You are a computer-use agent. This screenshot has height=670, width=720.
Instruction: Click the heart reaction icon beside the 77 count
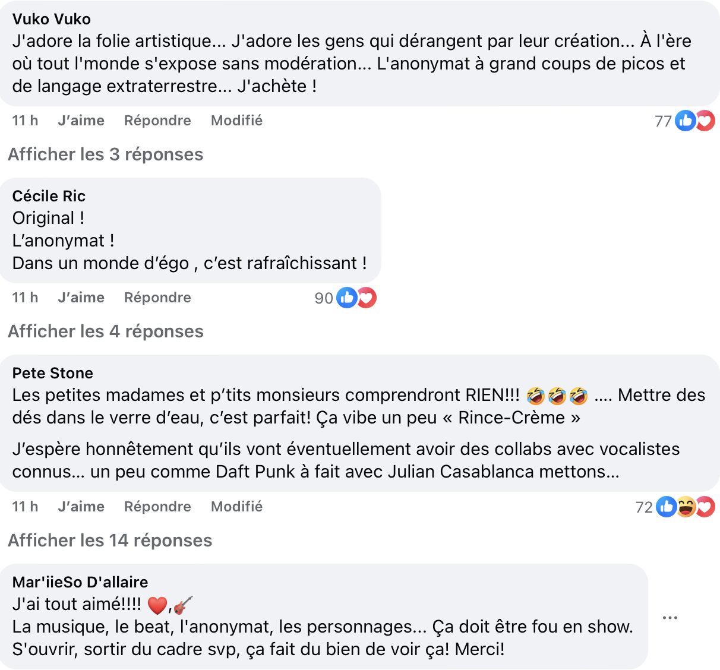click(705, 121)
